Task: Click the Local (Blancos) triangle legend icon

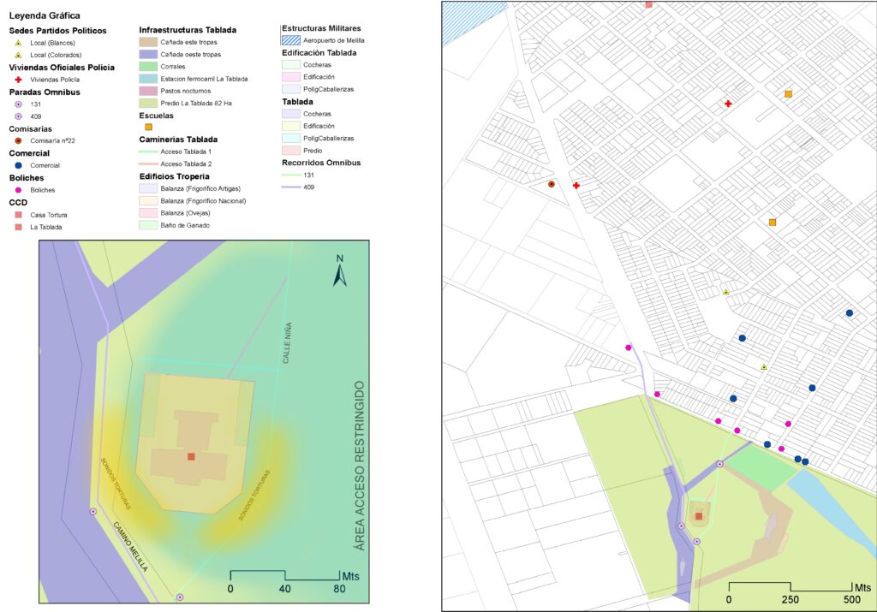Action: click(x=18, y=43)
